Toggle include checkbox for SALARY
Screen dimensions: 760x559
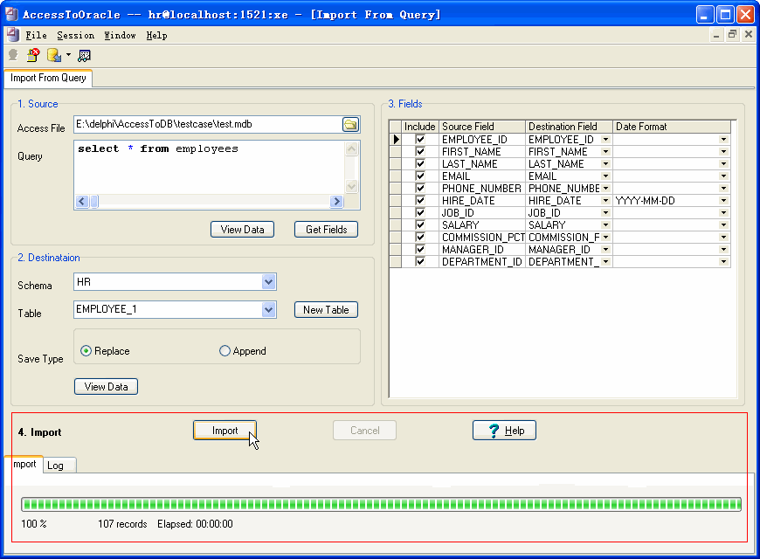[420, 225]
